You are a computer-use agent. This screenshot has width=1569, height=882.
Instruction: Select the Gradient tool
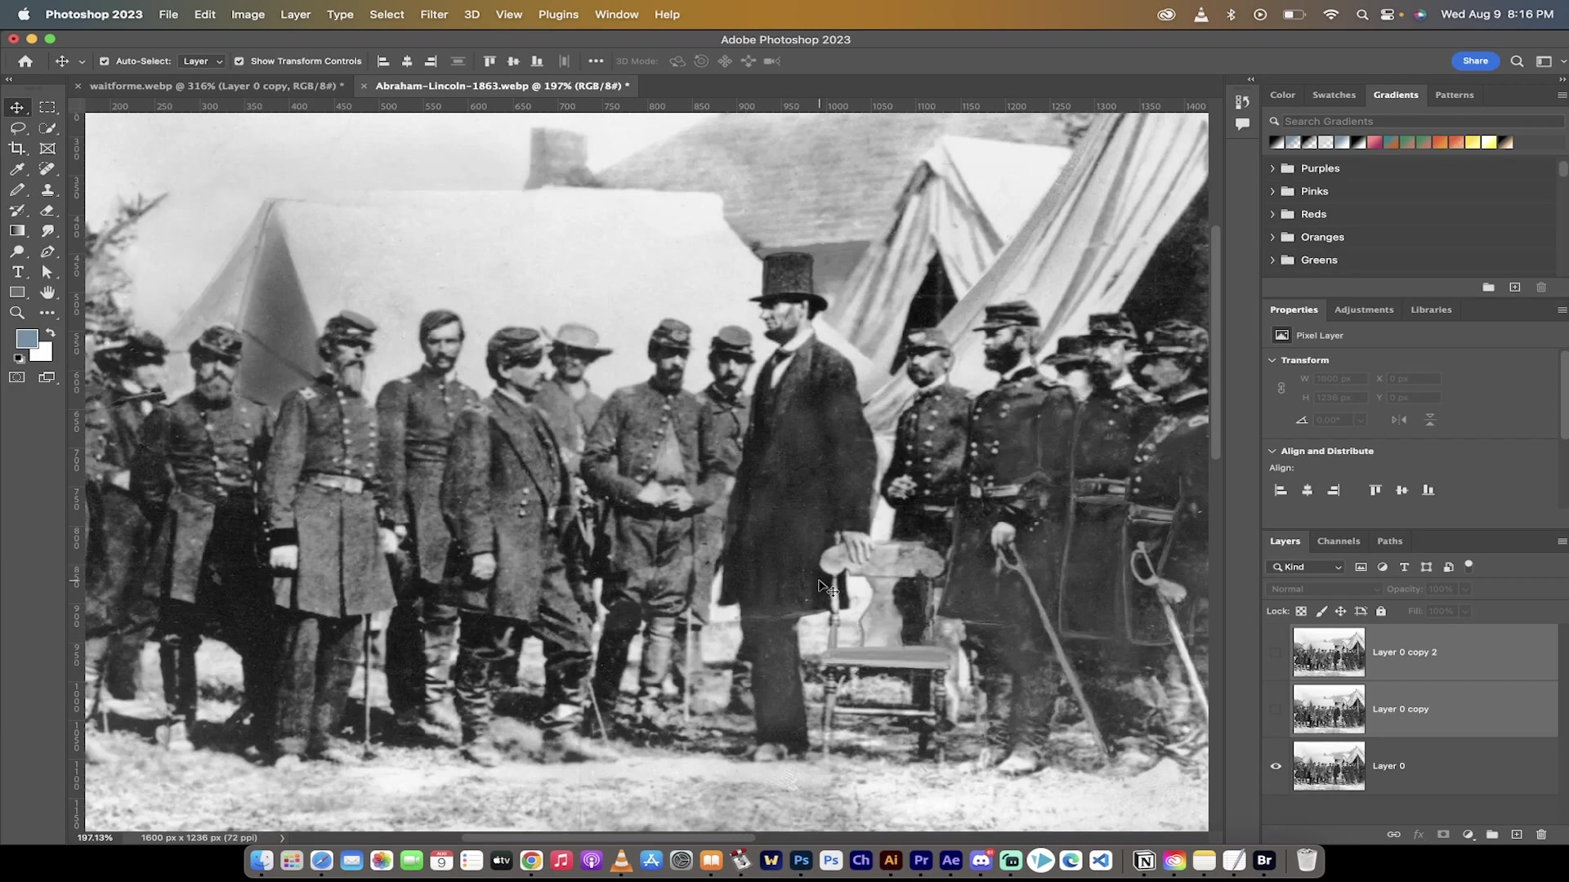click(x=16, y=230)
